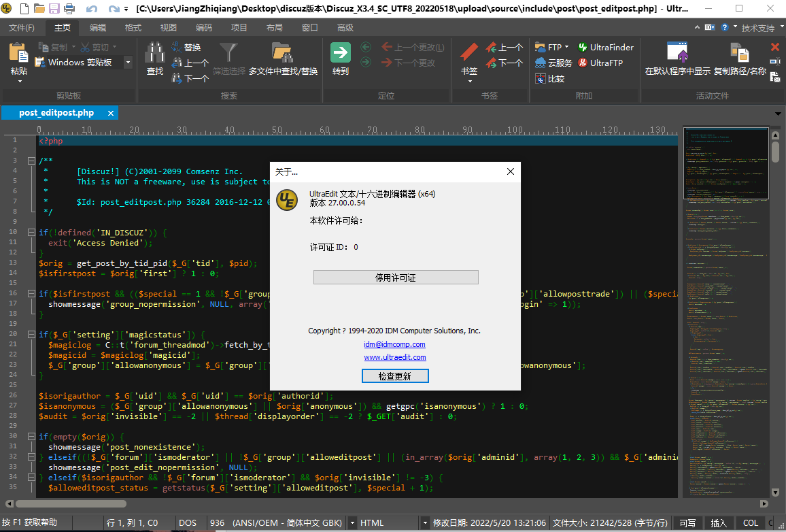Click the 查找 (Find) binoculars icon
The width and height of the screenshot is (786, 532).
pos(155,54)
